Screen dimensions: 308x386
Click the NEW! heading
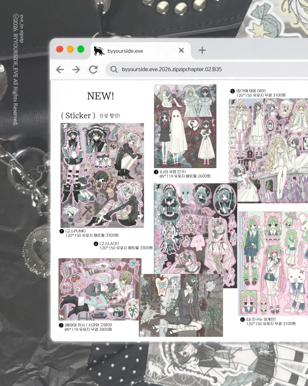pyautogui.click(x=100, y=96)
